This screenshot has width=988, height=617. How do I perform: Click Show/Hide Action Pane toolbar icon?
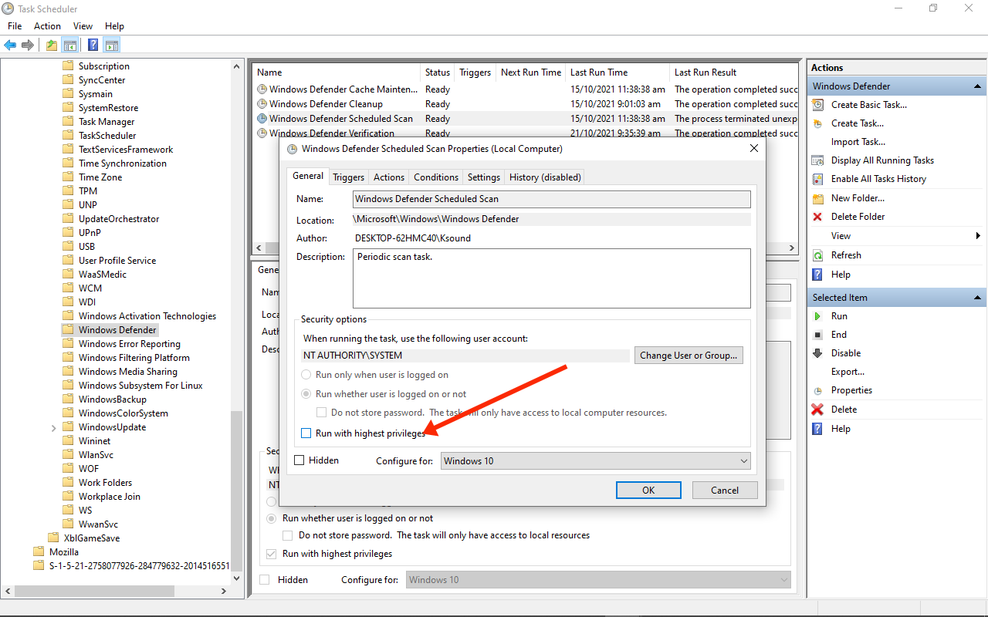(x=112, y=45)
